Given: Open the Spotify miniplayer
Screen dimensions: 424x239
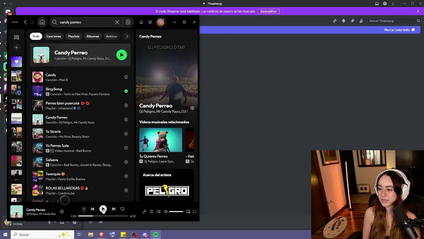Looking at the screenshot, I should [188, 211].
